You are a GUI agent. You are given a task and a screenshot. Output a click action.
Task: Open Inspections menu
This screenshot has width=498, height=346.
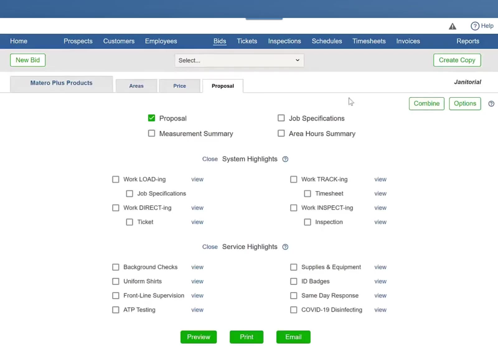284,41
